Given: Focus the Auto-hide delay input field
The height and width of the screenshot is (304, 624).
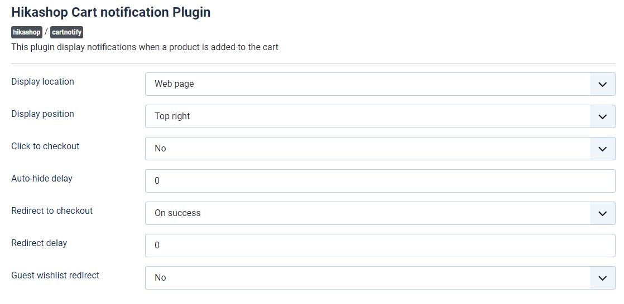Looking at the screenshot, I should coord(380,181).
